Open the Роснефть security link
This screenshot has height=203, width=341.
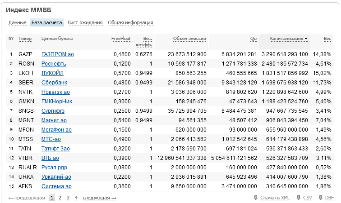pyautogui.click(x=54, y=64)
